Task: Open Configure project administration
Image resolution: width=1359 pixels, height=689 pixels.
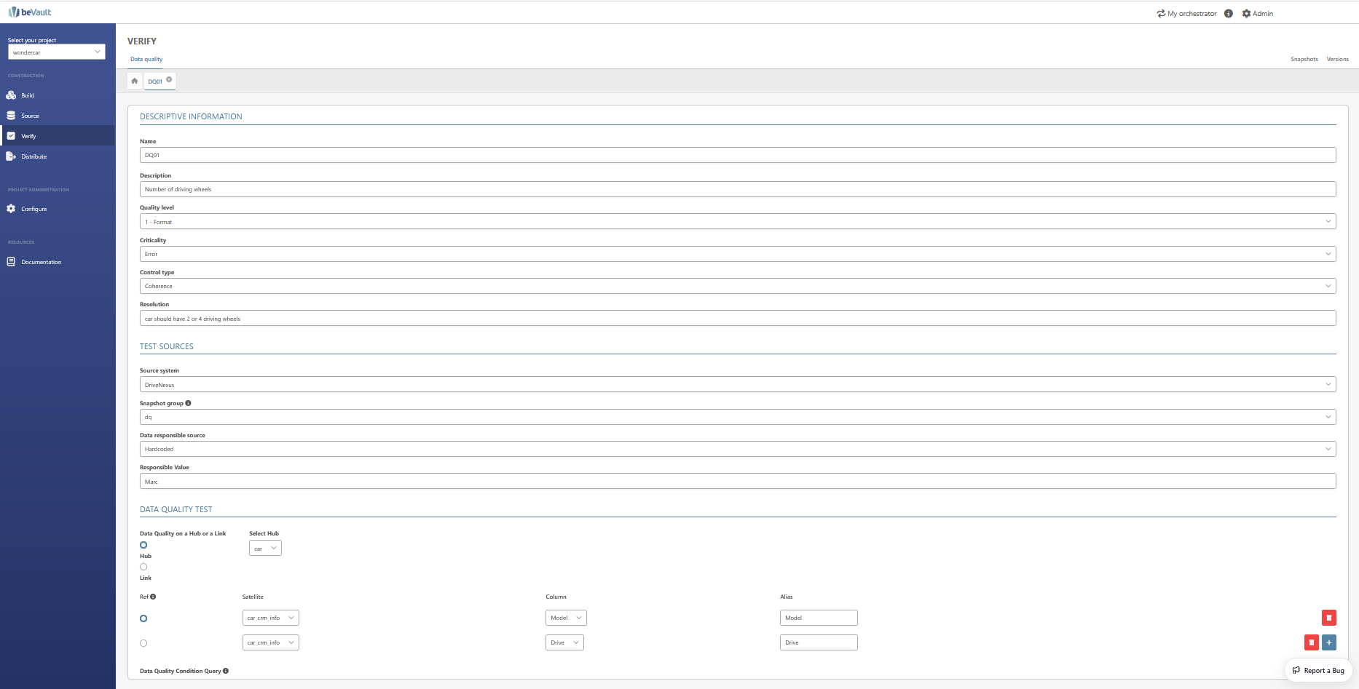Action: pos(34,209)
